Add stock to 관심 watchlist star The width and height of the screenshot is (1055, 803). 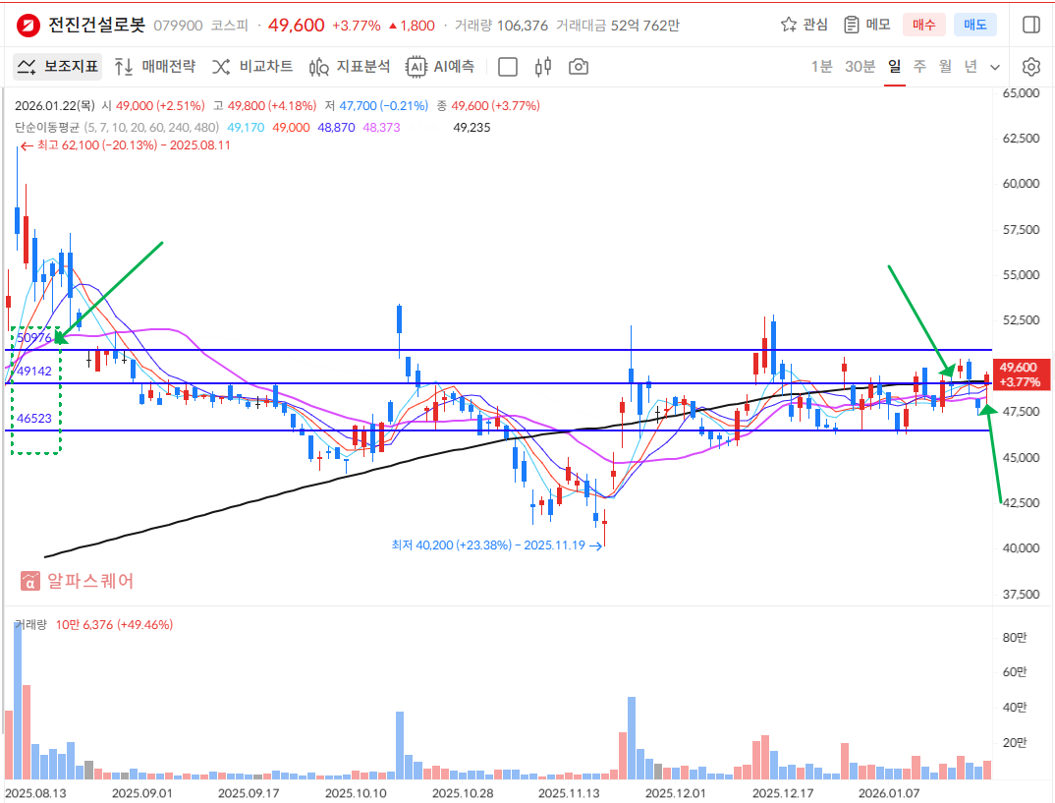point(804,25)
